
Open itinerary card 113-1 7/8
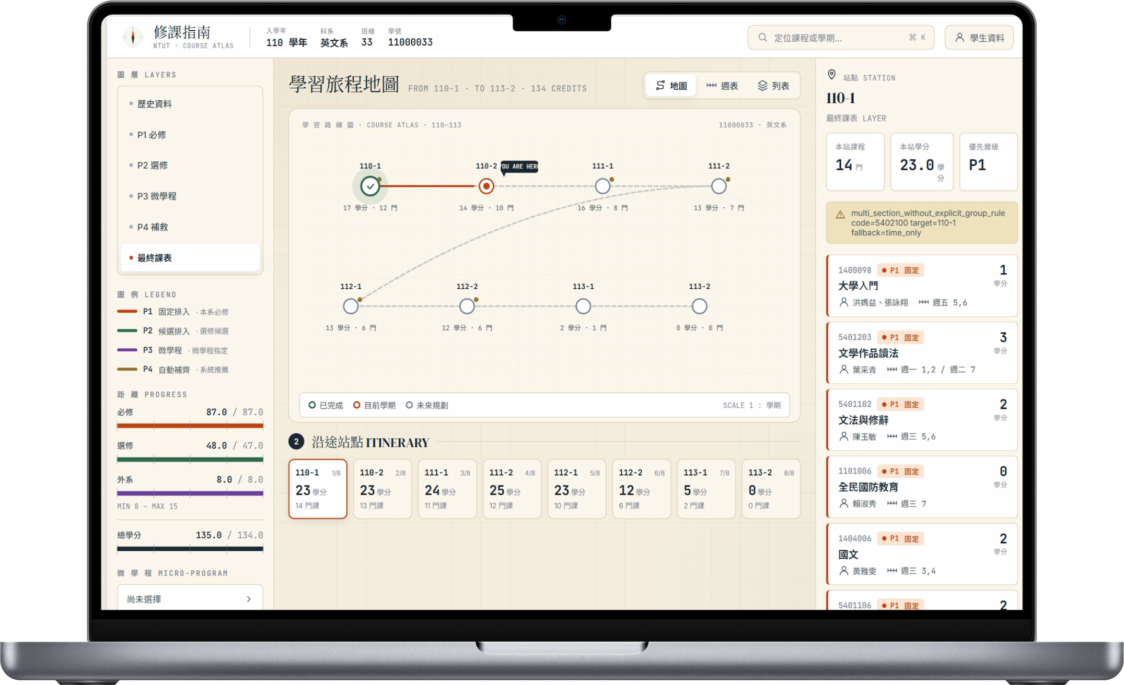(706, 489)
